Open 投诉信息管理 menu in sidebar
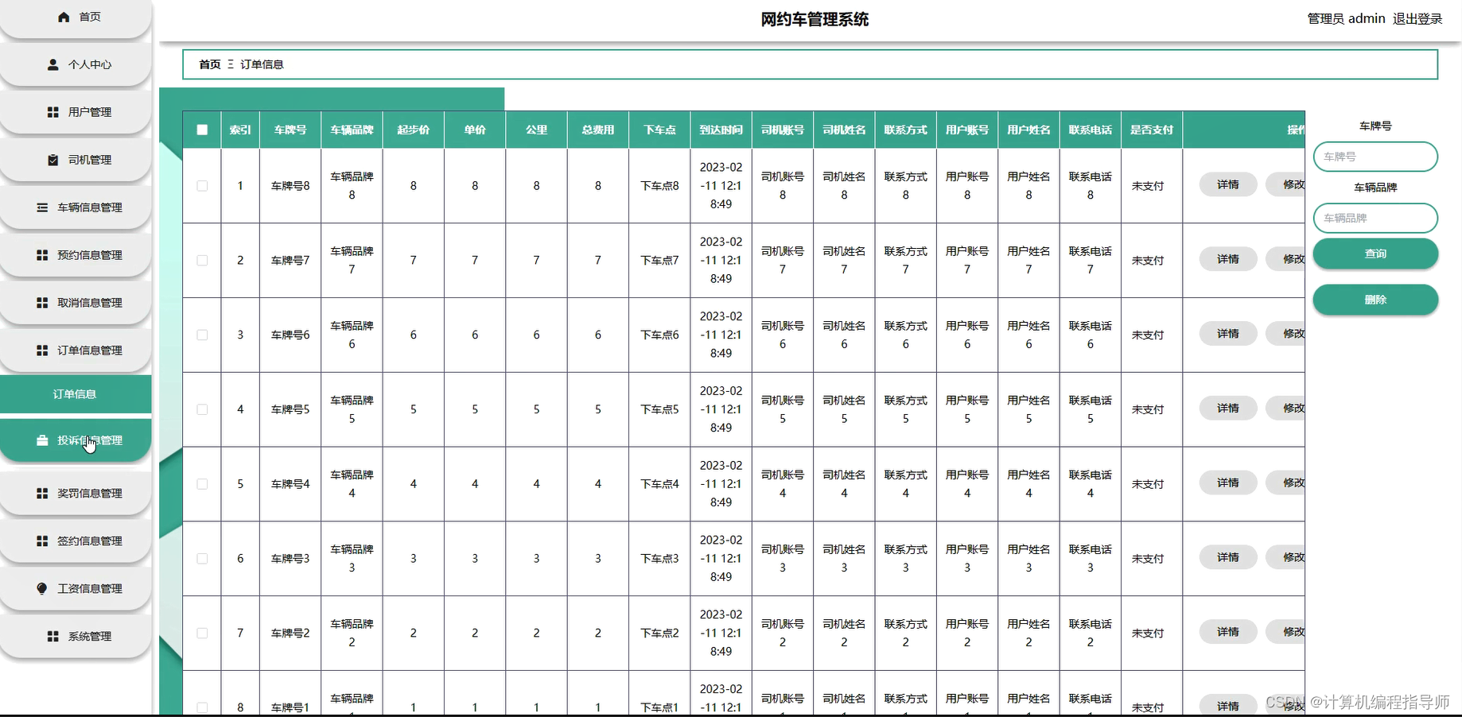The image size is (1462, 717). tap(76, 440)
